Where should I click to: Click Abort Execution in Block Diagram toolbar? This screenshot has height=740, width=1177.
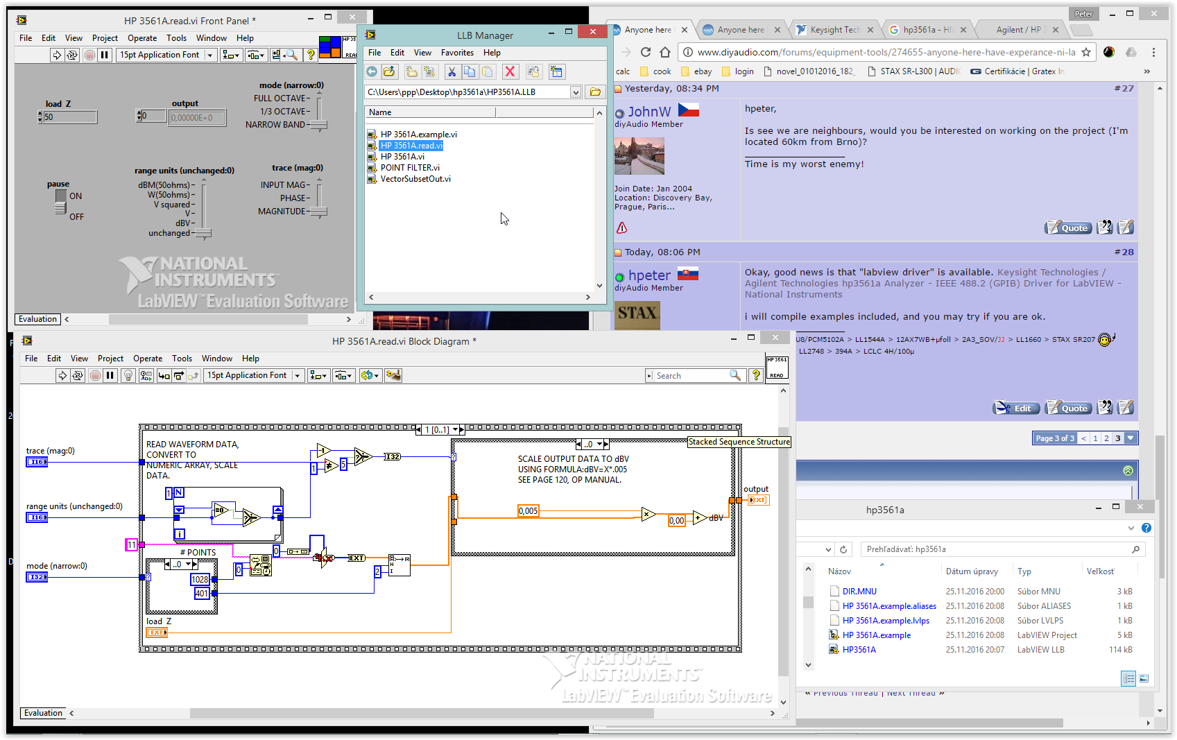tap(95, 375)
